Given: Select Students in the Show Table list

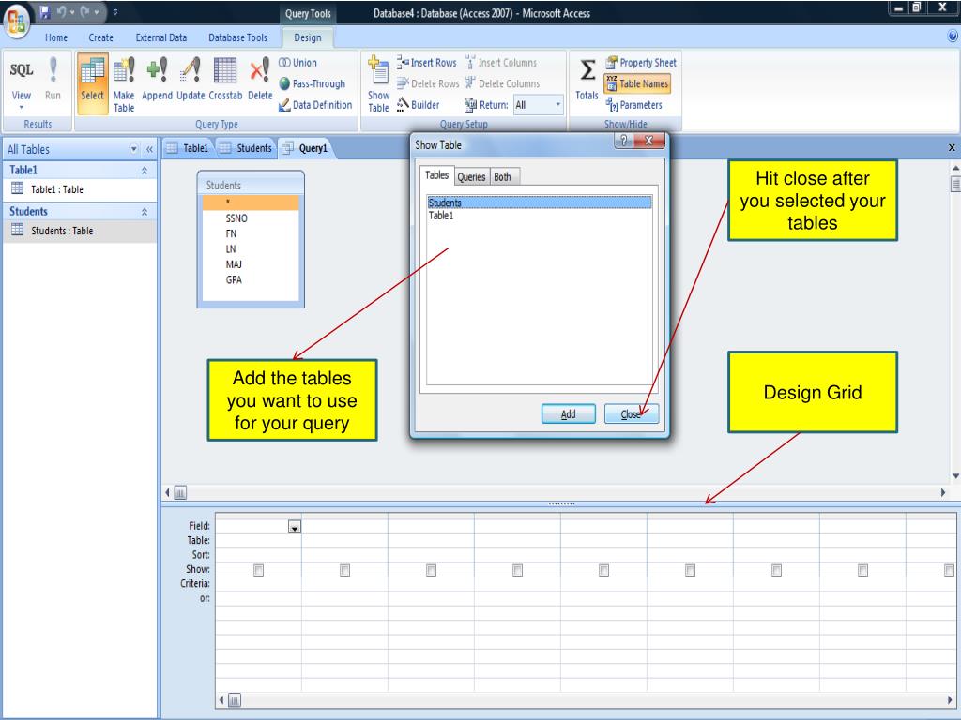Looking at the screenshot, I should [x=540, y=202].
